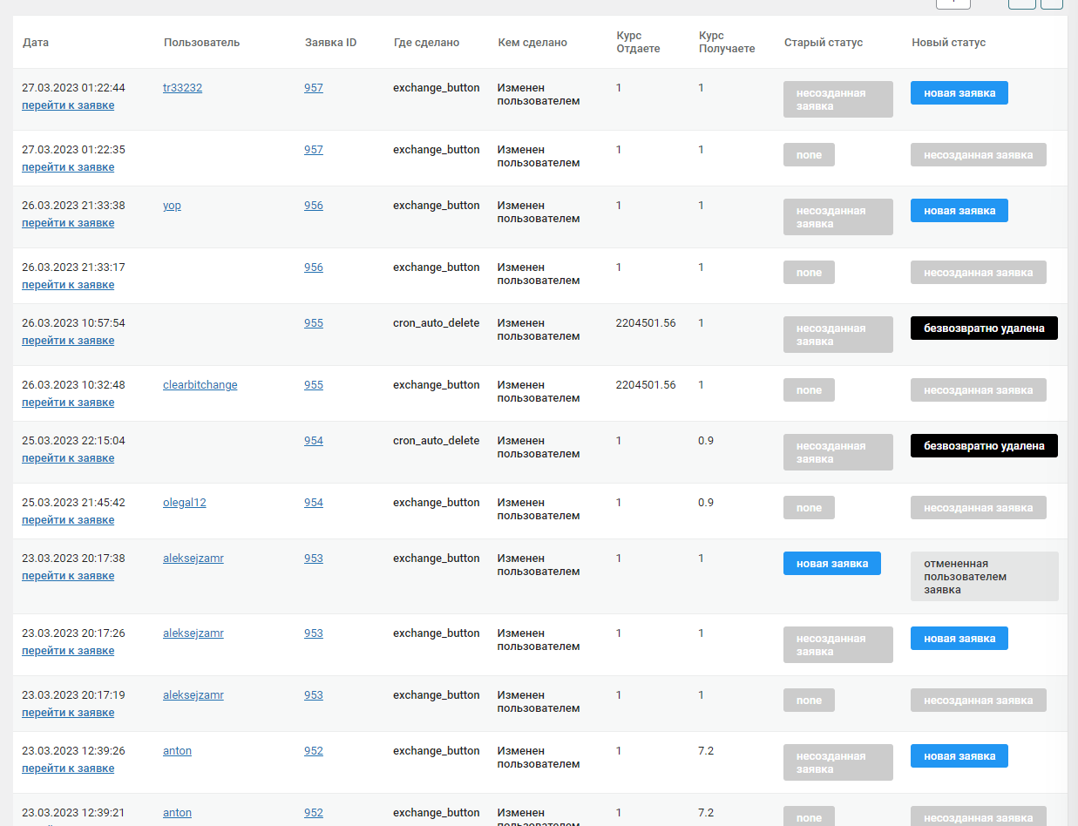This screenshot has height=826, width=1078.
Task: Click 'новая заявка' new status for tr33232
Action: click(x=959, y=93)
